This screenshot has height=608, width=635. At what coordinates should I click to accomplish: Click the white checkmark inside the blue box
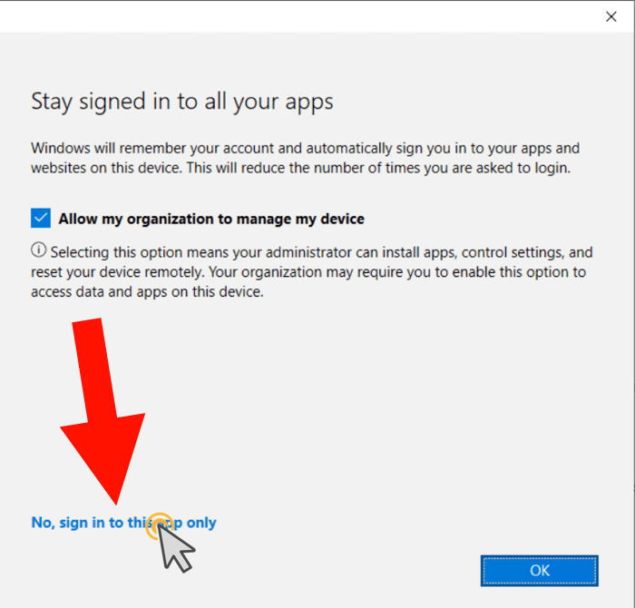pyautogui.click(x=41, y=219)
